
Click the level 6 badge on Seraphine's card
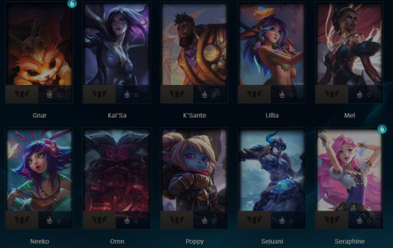pyautogui.click(x=382, y=129)
